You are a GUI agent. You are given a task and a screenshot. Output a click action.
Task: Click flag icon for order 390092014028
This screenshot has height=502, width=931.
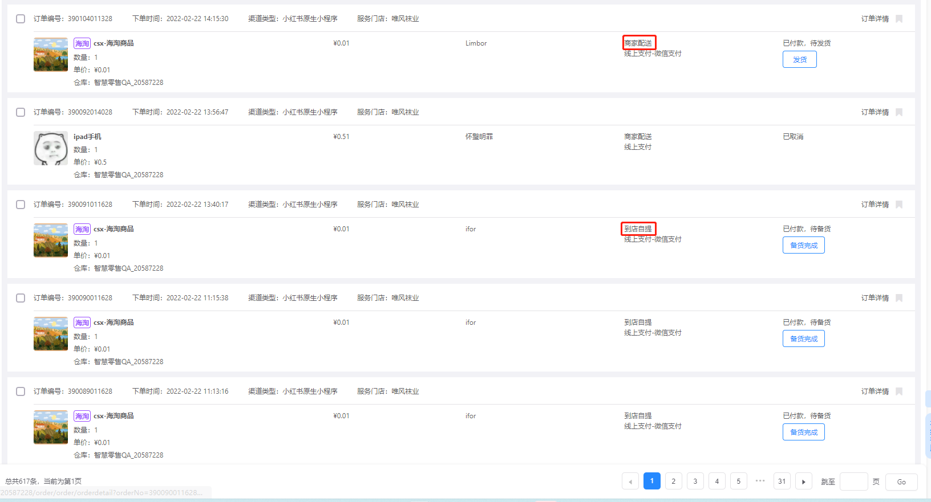point(899,112)
